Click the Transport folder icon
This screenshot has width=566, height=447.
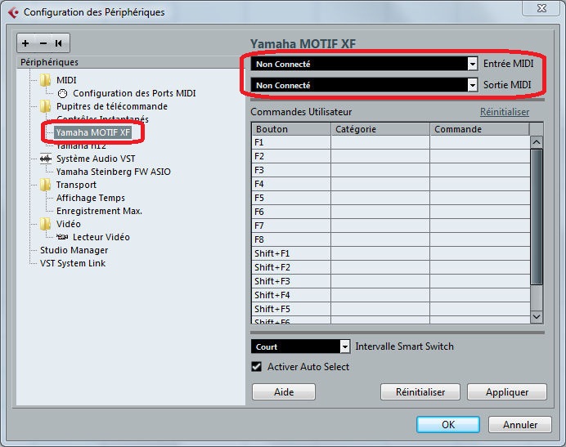click(x=45, y=185)
